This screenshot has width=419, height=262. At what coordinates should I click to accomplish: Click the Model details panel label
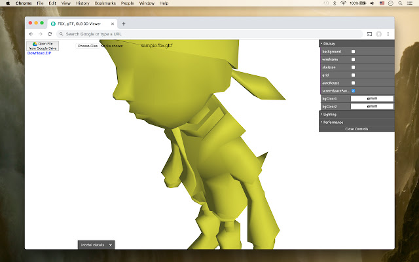[92, 245]
